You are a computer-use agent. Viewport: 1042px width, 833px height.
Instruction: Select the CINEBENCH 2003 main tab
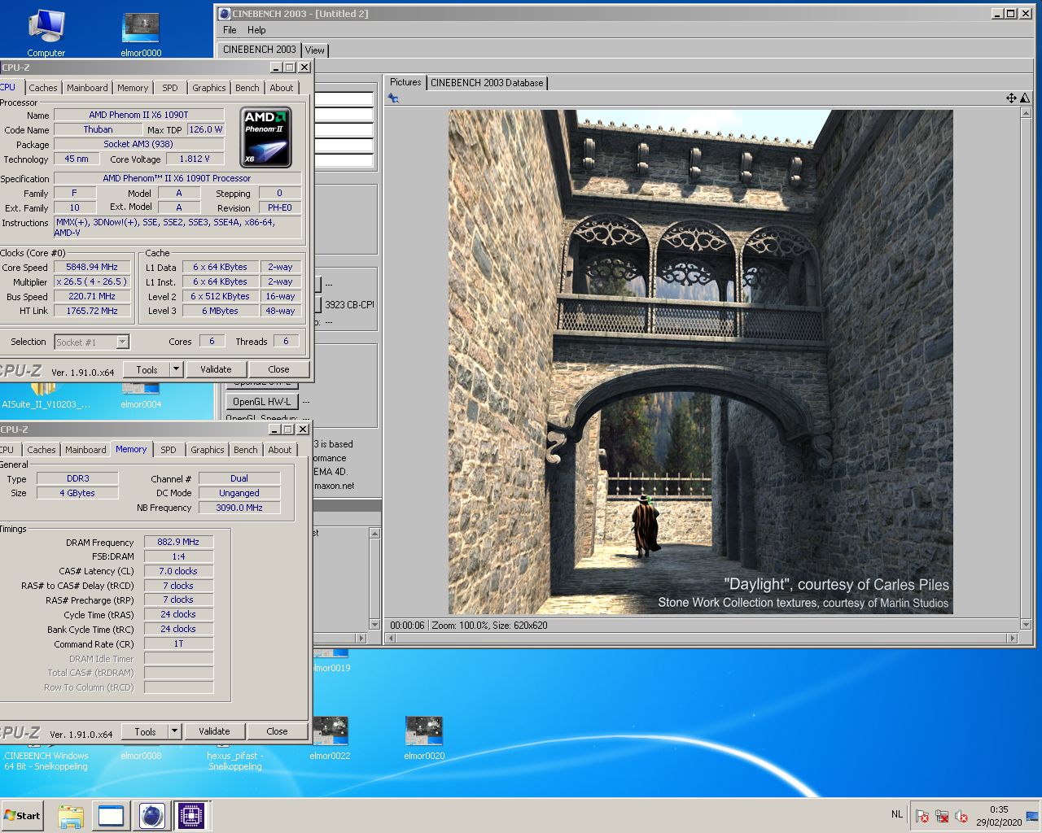[260, 49]
